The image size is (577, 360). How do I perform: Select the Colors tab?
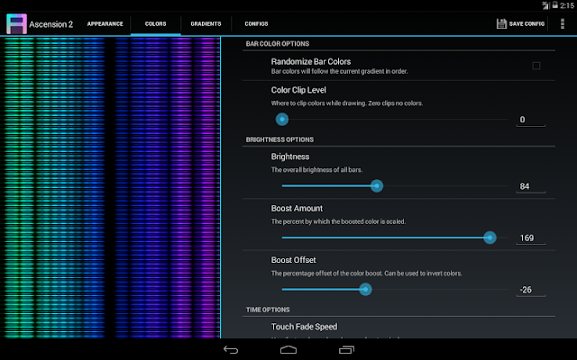155,24
